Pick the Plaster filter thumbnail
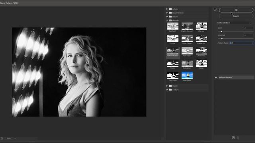The width and height of the screenshot is (255, 143). click(x=173, y=63)
